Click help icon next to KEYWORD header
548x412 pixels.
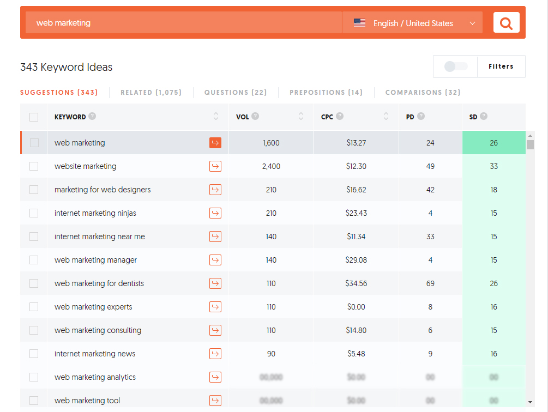(92, 117)
